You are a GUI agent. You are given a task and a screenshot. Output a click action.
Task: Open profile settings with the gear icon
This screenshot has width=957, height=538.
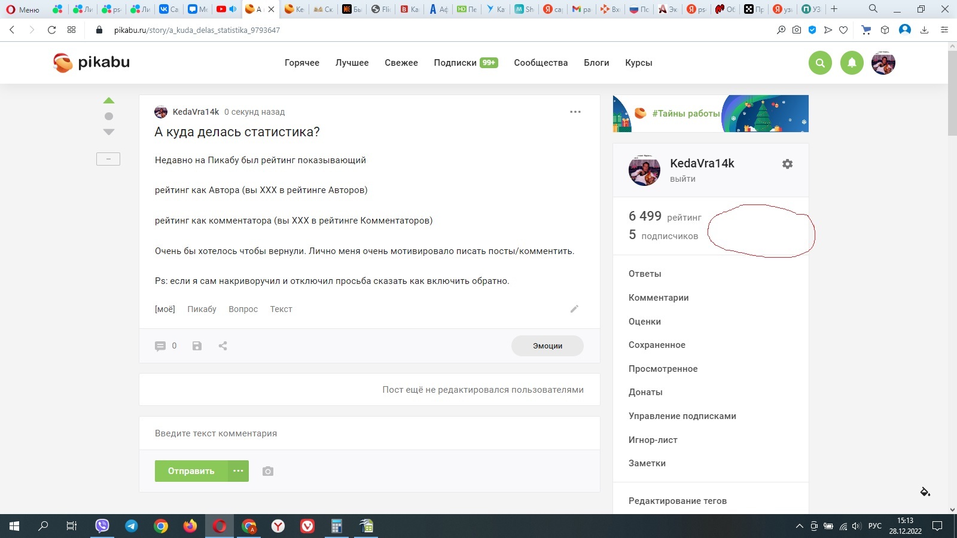click(788, 164)
